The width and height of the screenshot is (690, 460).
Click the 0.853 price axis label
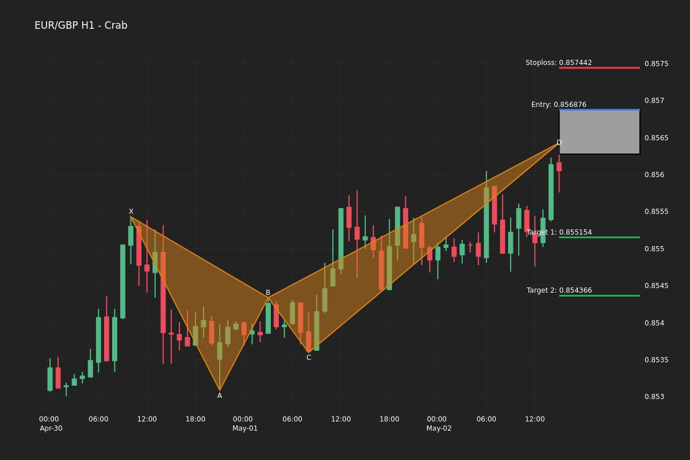pos(654,397)
